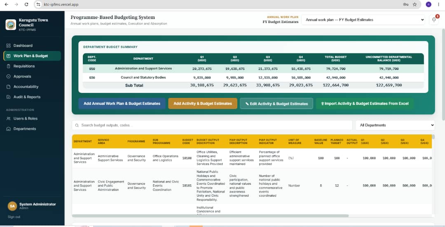This screenshot has height=227, width=445.
Task: Click department code 010
Action: (92, 69)
